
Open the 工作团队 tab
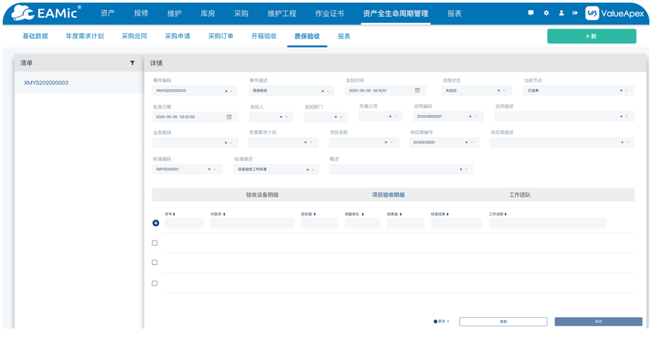coord(519,195)
